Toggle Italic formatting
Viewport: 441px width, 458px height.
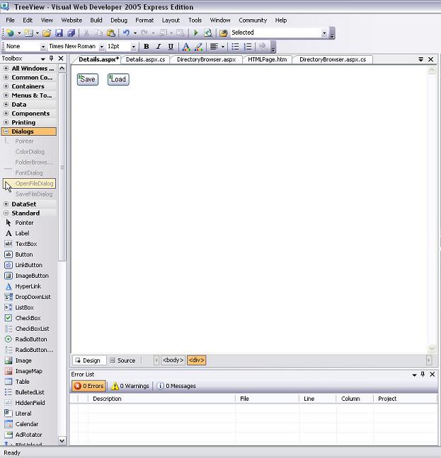(159, 47)
